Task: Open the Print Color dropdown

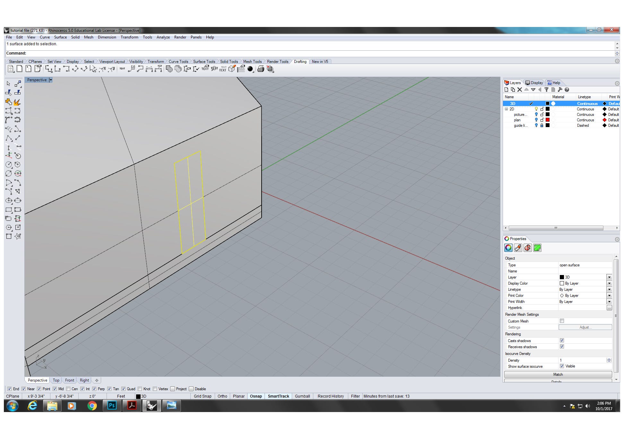Action: 609,296
